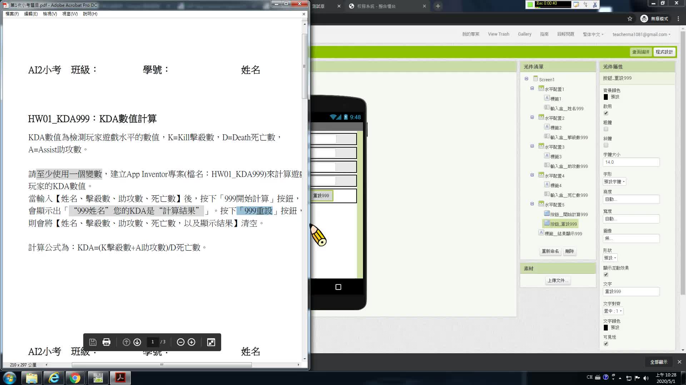Go to previous PDF page arrow
Viewport: 686px width, 385px height.
(126, 342)
